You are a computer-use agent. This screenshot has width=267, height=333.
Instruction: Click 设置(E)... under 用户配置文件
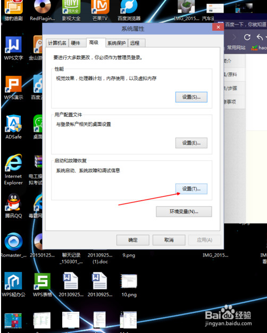(x=191, y=143)
